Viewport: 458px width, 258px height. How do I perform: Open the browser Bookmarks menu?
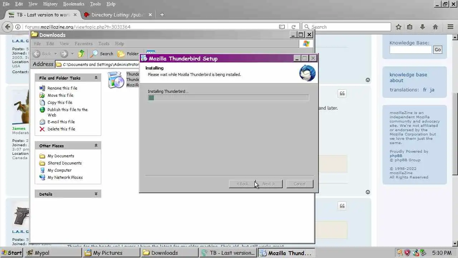click(74, 4)
